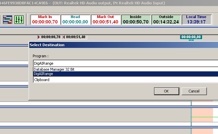Viewport: 218px width, 134px height.
Task: Select the Mark Out timecode display
Action: pyautogui.click(x=106, y=20)
